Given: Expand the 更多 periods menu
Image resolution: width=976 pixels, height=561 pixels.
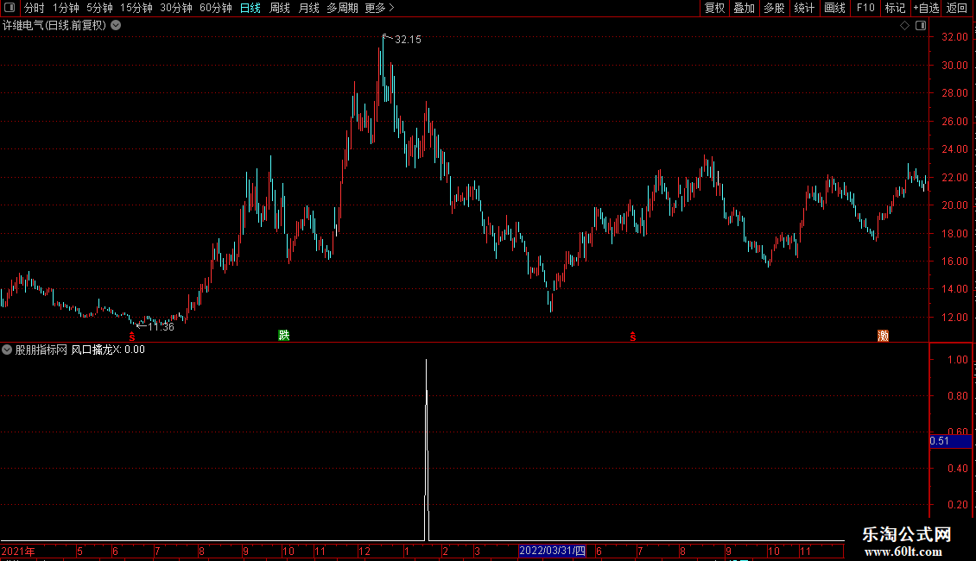Looking at the screenshot, I should tap(380, 8).
